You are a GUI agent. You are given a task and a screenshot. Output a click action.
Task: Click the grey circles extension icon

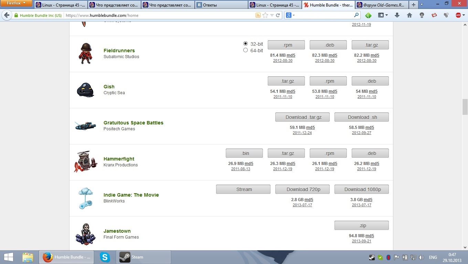(446, 15)
